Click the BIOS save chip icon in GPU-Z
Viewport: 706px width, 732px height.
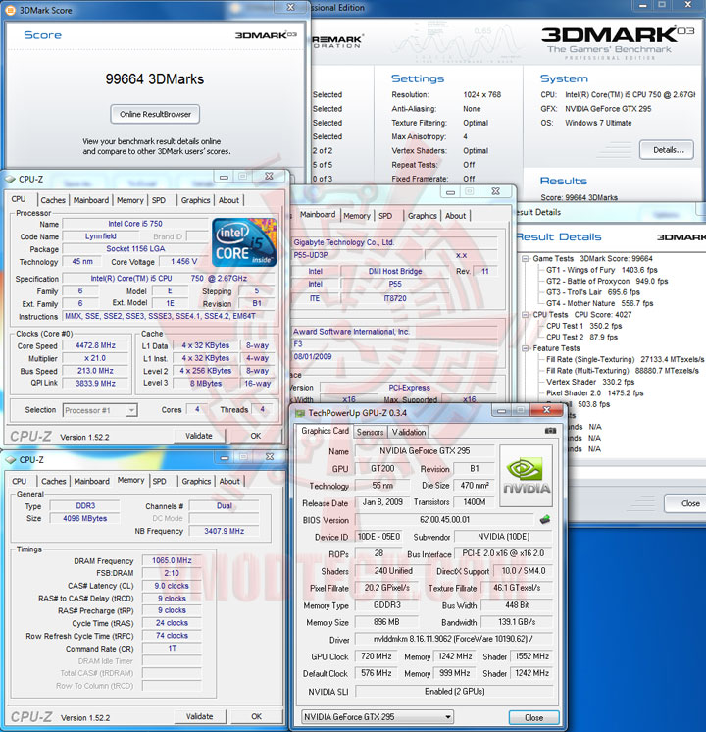click(x=544, y=519)
